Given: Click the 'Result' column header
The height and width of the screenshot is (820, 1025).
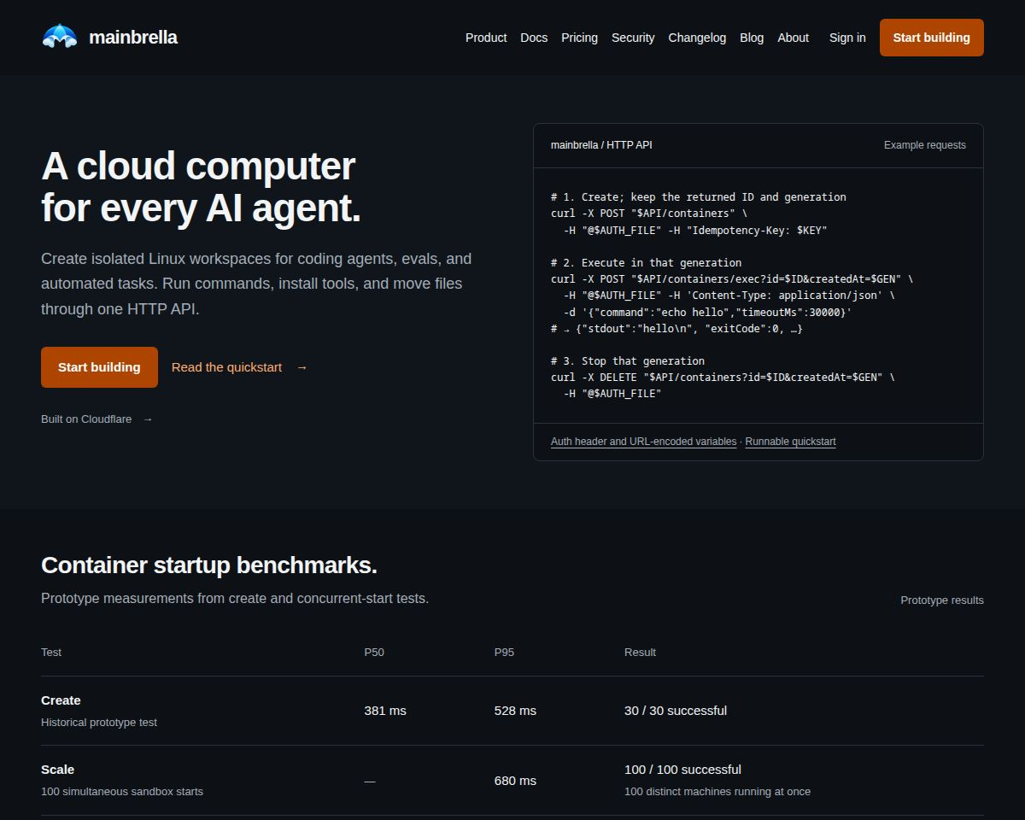Looking at the screenshot, I should [640, 653].
